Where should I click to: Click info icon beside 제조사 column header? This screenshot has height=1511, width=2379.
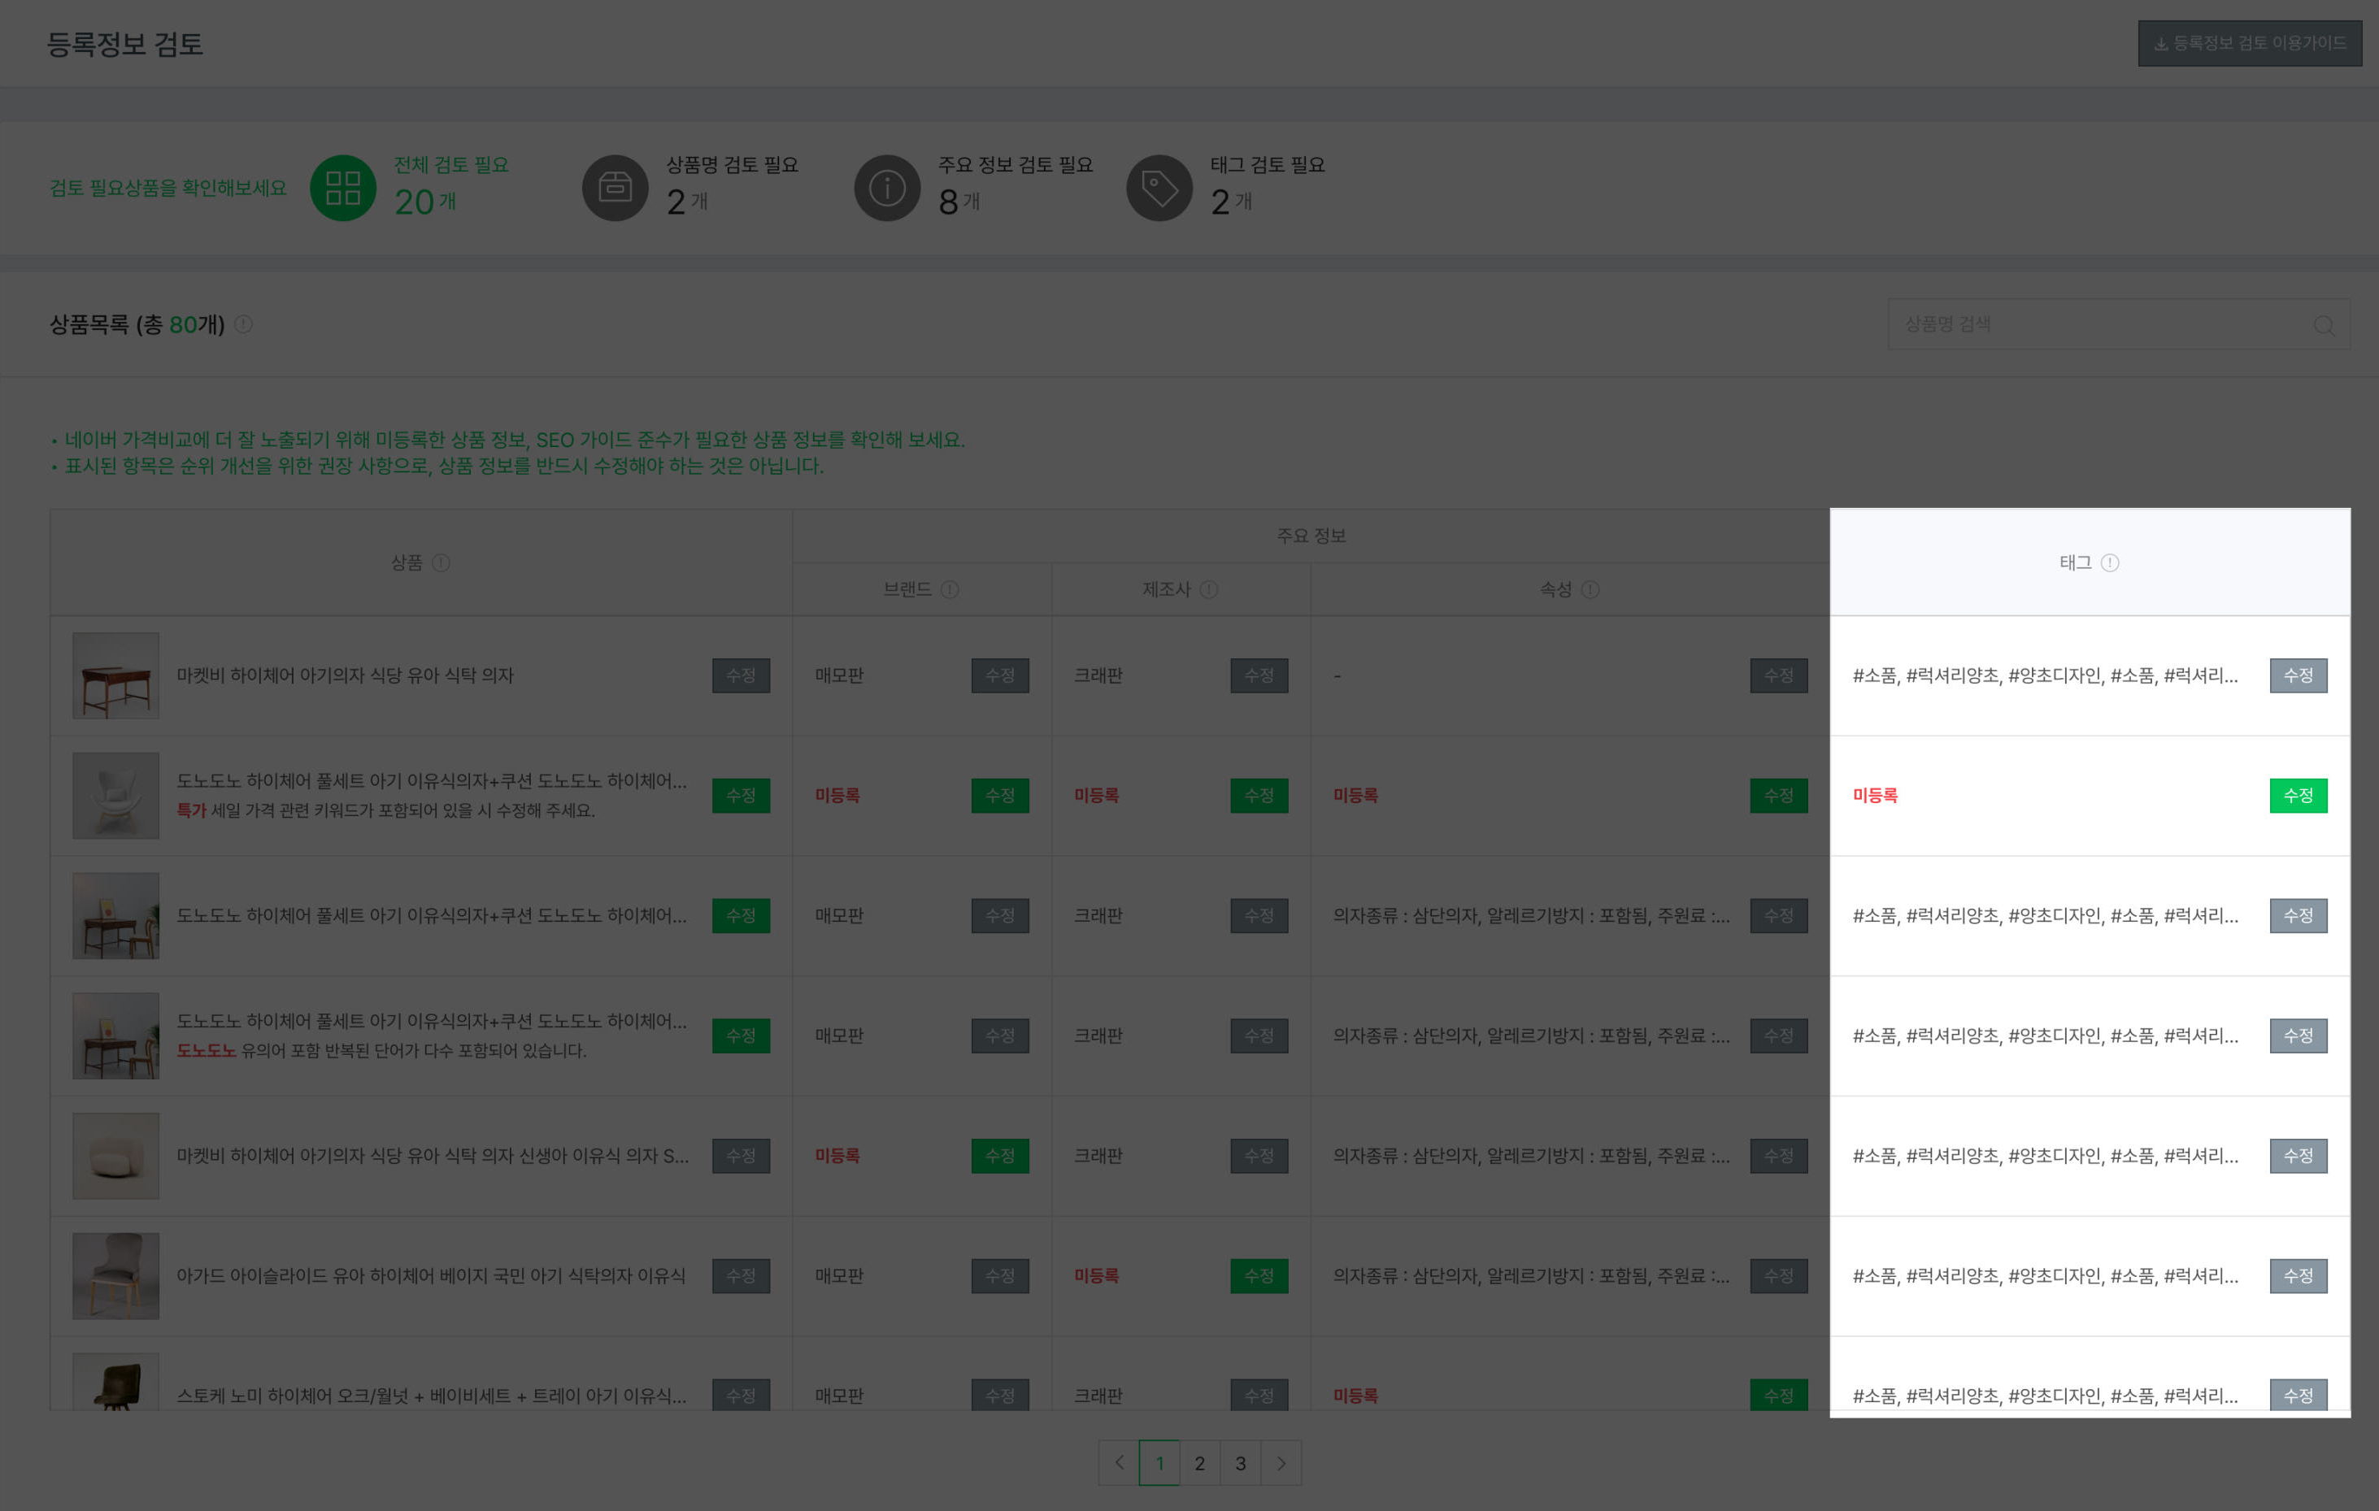pos(1208,589)
